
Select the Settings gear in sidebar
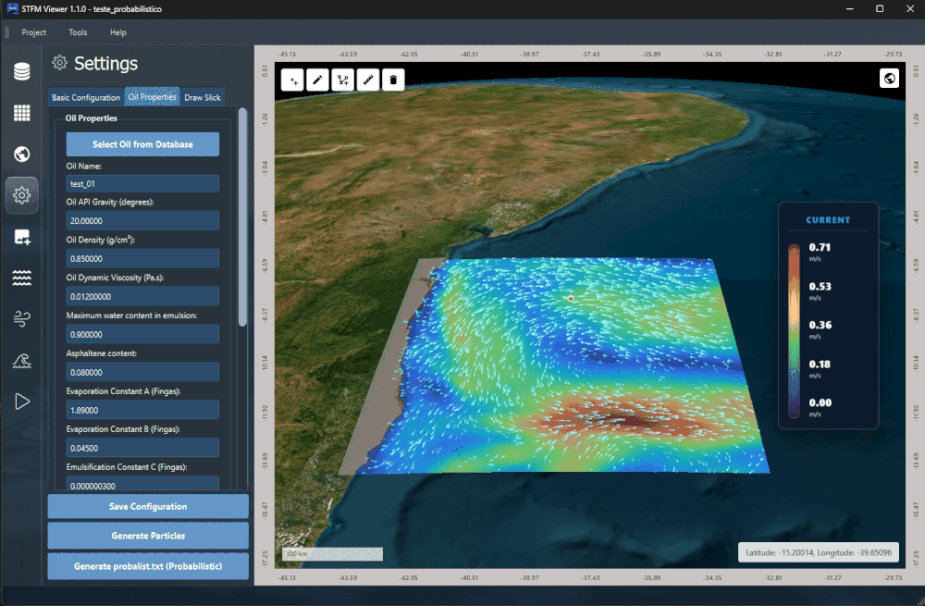(22, 195)
